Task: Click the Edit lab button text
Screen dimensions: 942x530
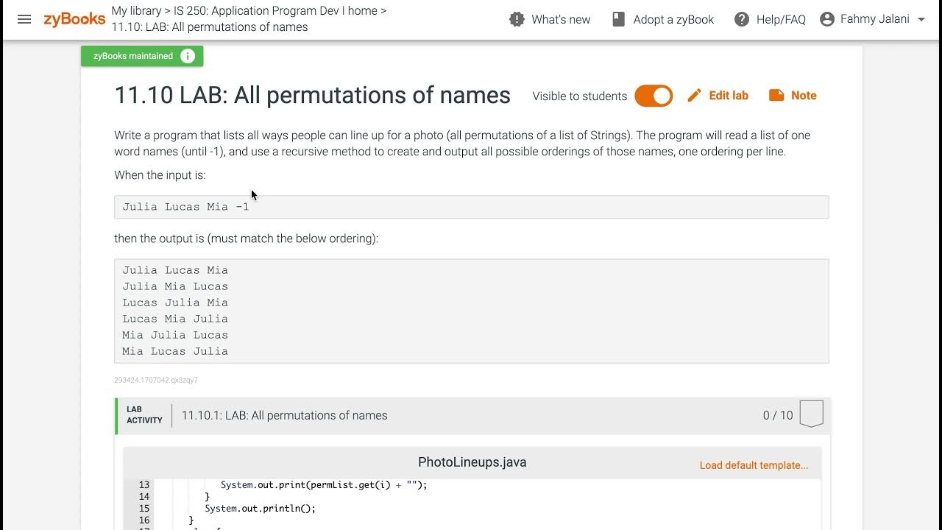Action: [729, 96]
